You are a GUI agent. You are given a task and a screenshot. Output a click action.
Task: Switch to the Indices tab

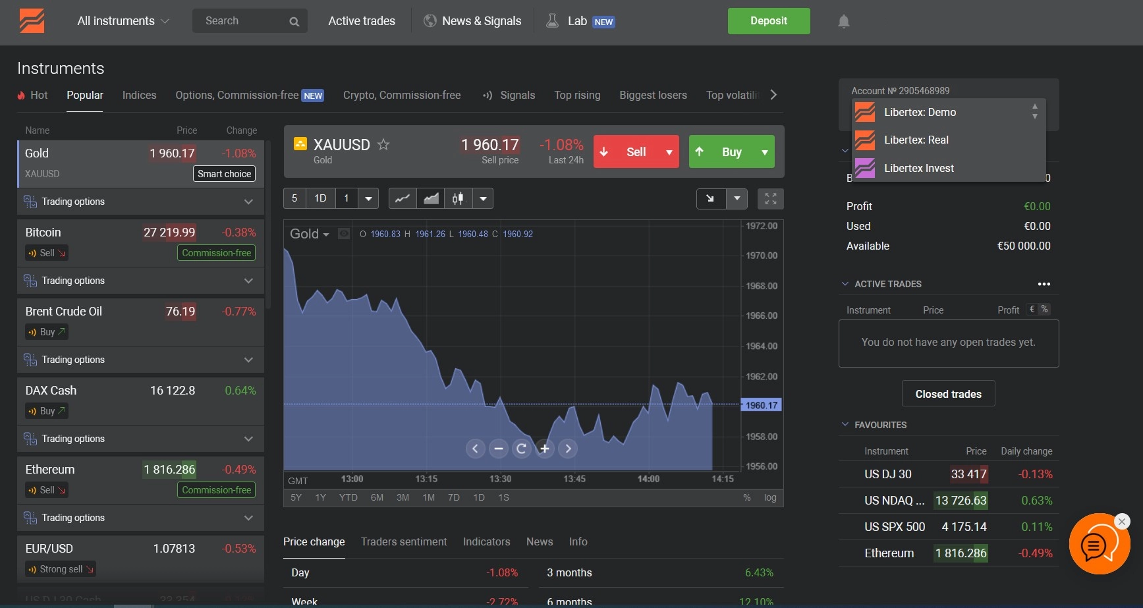tap(139, 95)
